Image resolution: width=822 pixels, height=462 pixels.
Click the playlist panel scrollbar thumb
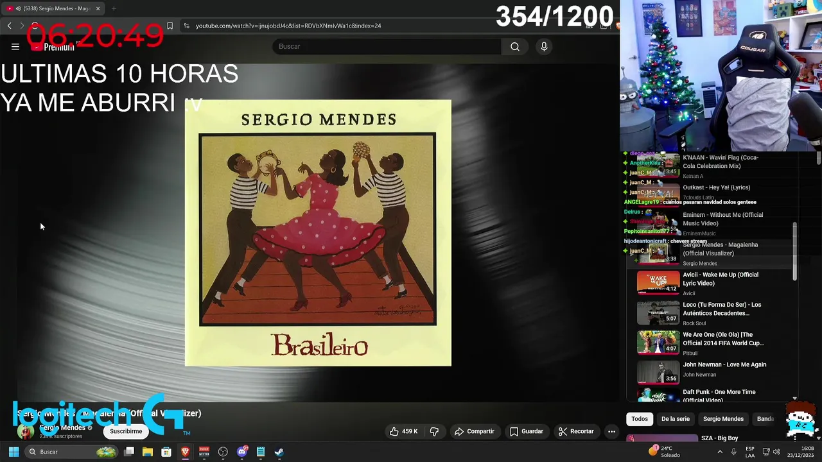pyautogui.click(x=795, y=252)
